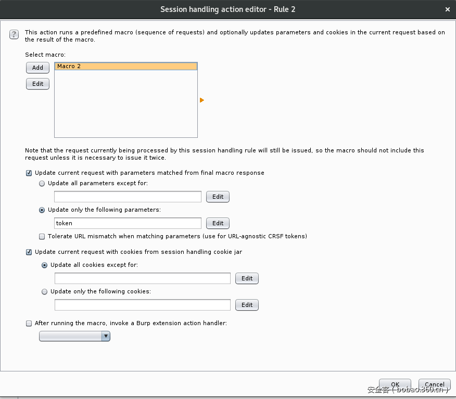This screenshot has width=456, height=399.
Task: Choose 'Update only the following cookies' option
Action: tap(45, 292)
